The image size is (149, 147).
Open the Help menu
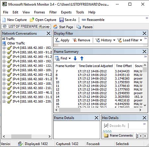click(92, 12)
